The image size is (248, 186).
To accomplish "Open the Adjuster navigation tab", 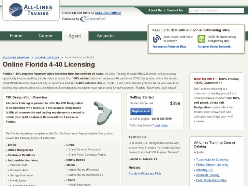I will (105, 35).
